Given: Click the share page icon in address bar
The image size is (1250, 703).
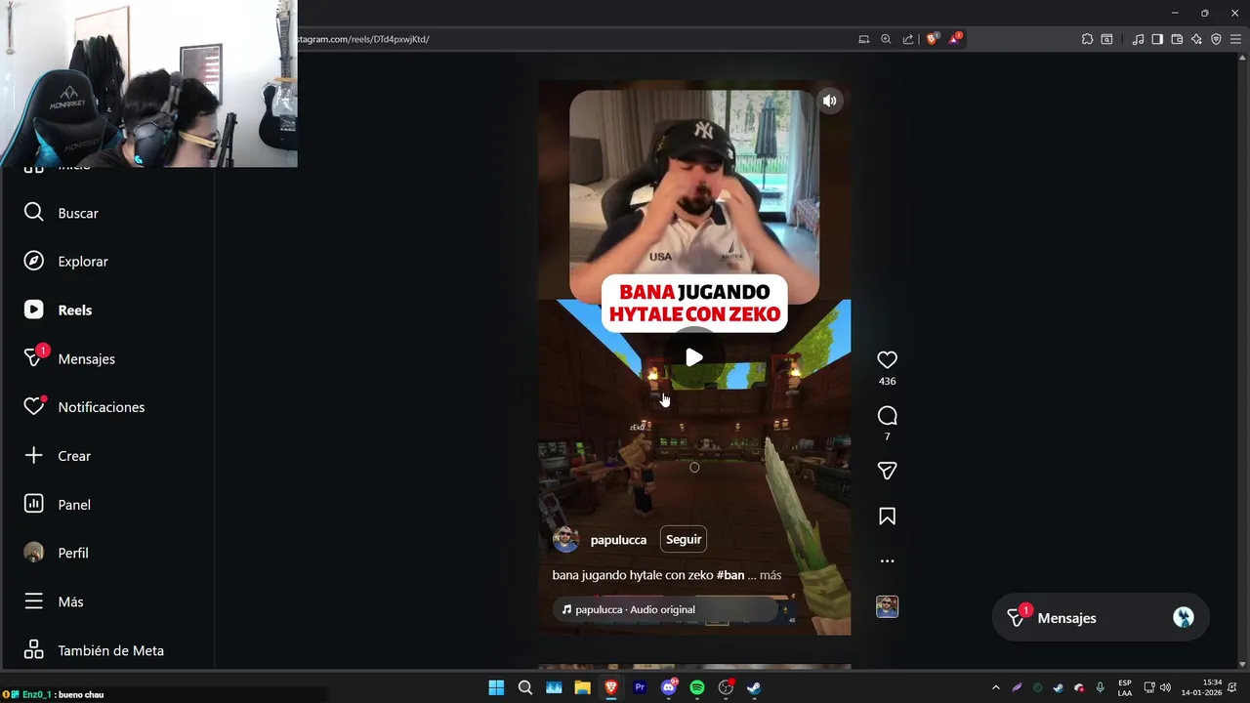Looking at the screenshot, I should pyautogui.click(x=908, y=39).
